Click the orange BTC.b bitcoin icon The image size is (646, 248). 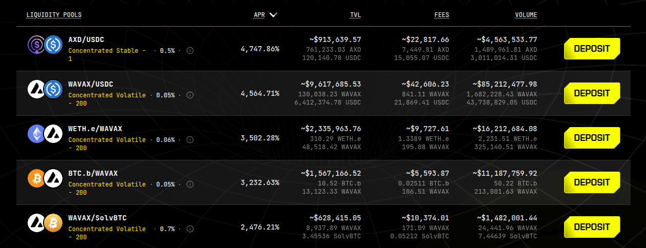pos(37,178)
